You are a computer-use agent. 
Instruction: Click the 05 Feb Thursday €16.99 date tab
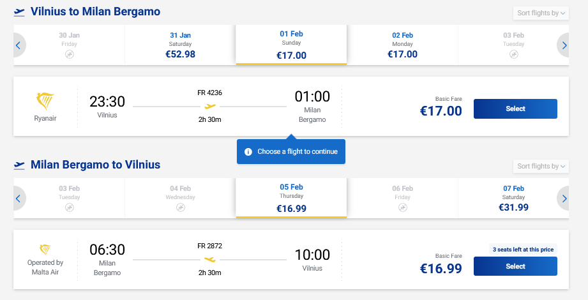click(x=291, y=199)
